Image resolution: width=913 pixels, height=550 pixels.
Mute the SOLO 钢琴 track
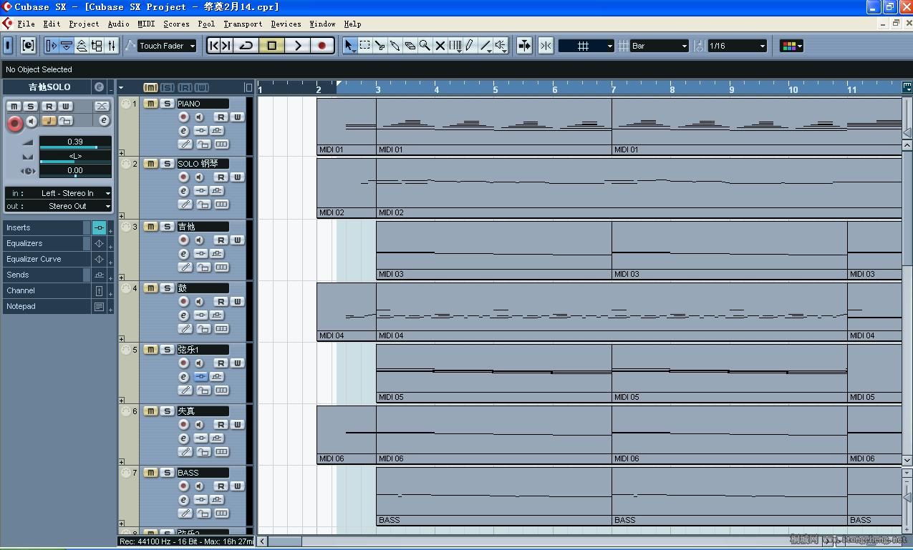point(150,164)
